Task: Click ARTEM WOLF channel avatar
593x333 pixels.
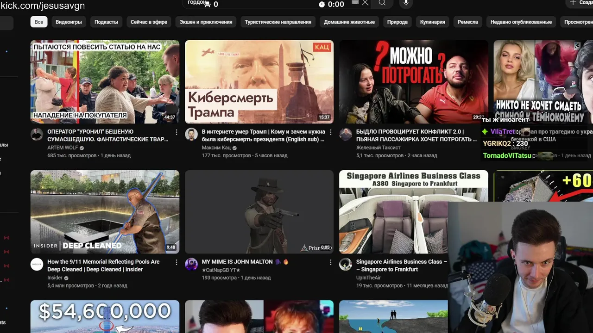Action: (x=37, y=135)
